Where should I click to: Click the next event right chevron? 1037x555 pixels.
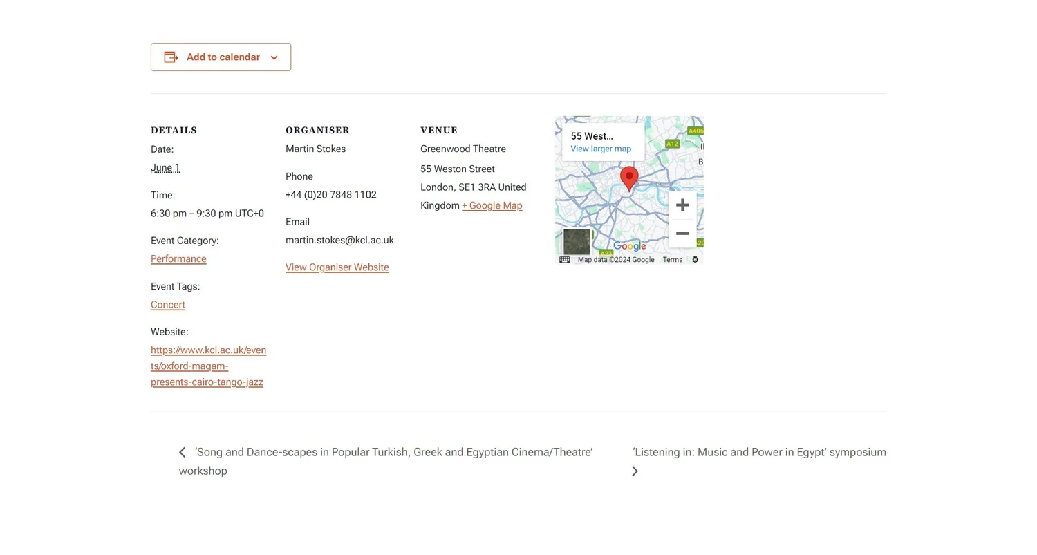pos(635,471)
